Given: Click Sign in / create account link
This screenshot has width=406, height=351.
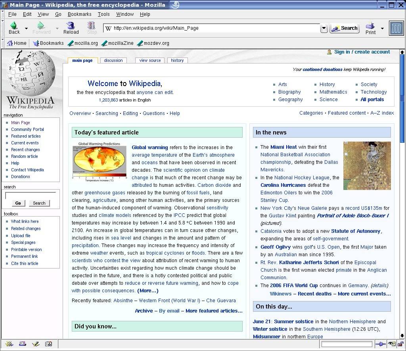Looking at the screenshot, I should [362, 52].
